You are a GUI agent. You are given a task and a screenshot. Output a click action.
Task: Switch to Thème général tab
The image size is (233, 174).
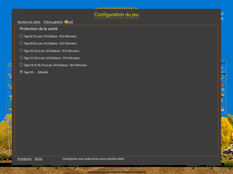coord(53,22)
